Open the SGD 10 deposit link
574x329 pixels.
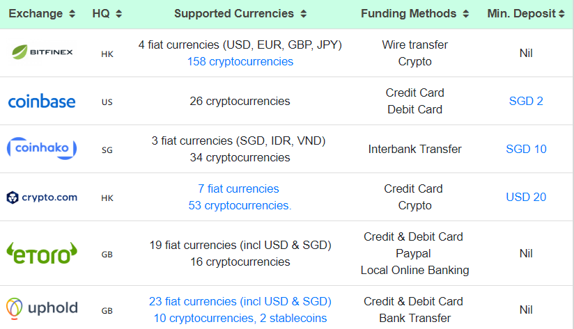(526, 149)
